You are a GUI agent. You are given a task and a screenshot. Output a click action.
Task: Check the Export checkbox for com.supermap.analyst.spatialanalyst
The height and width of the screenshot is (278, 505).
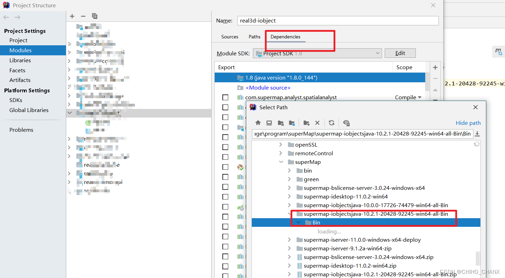point(225,97)
